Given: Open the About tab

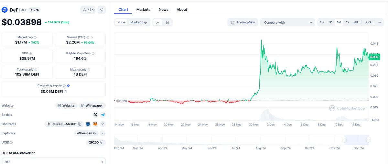Looking at the screenshot, I should (x=182, y=10).
